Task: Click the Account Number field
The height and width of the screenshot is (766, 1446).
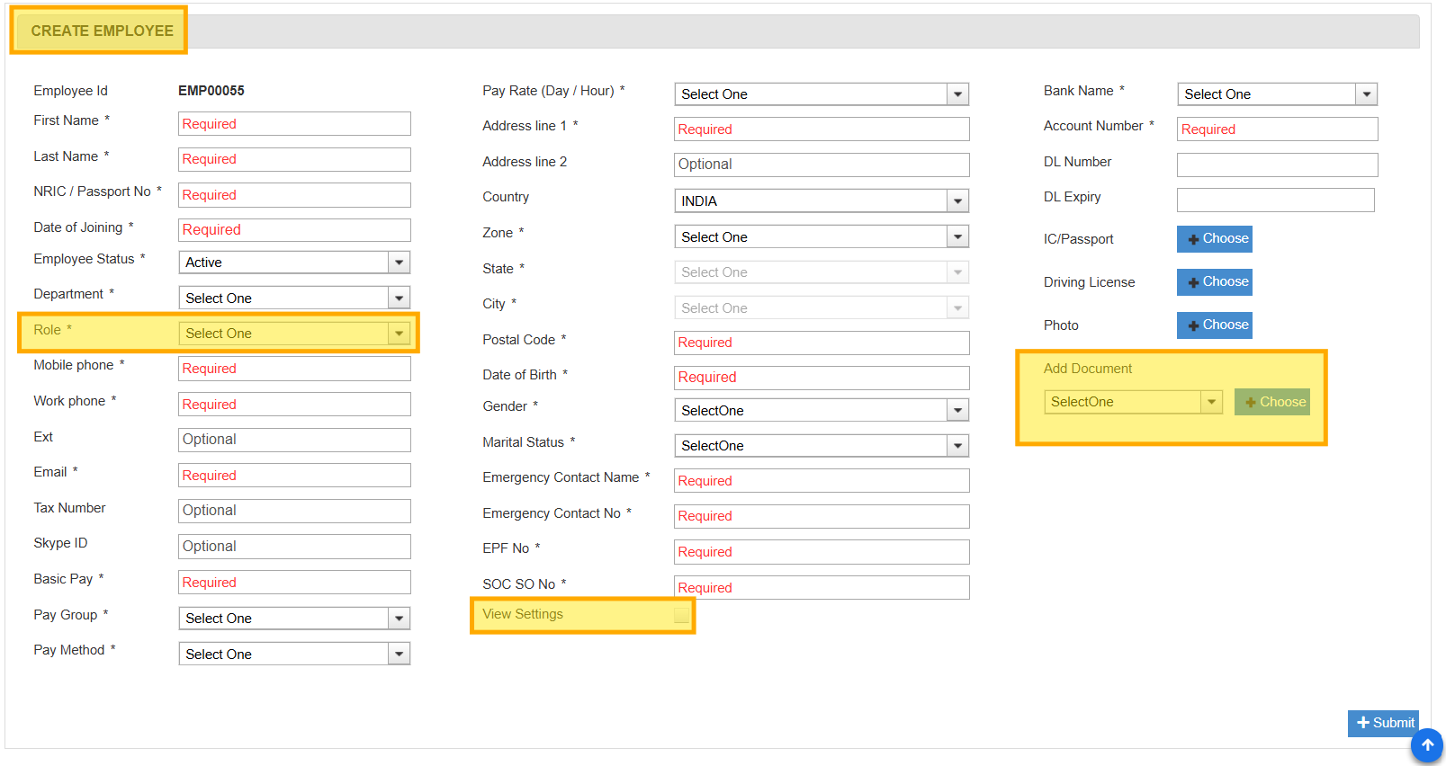Action: 1277,129
